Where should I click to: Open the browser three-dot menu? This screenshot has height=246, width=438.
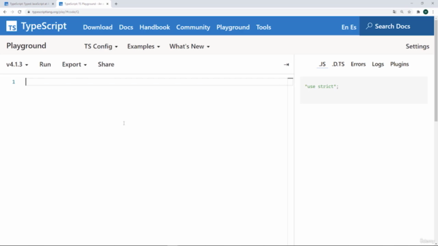[x=433, y=12]
